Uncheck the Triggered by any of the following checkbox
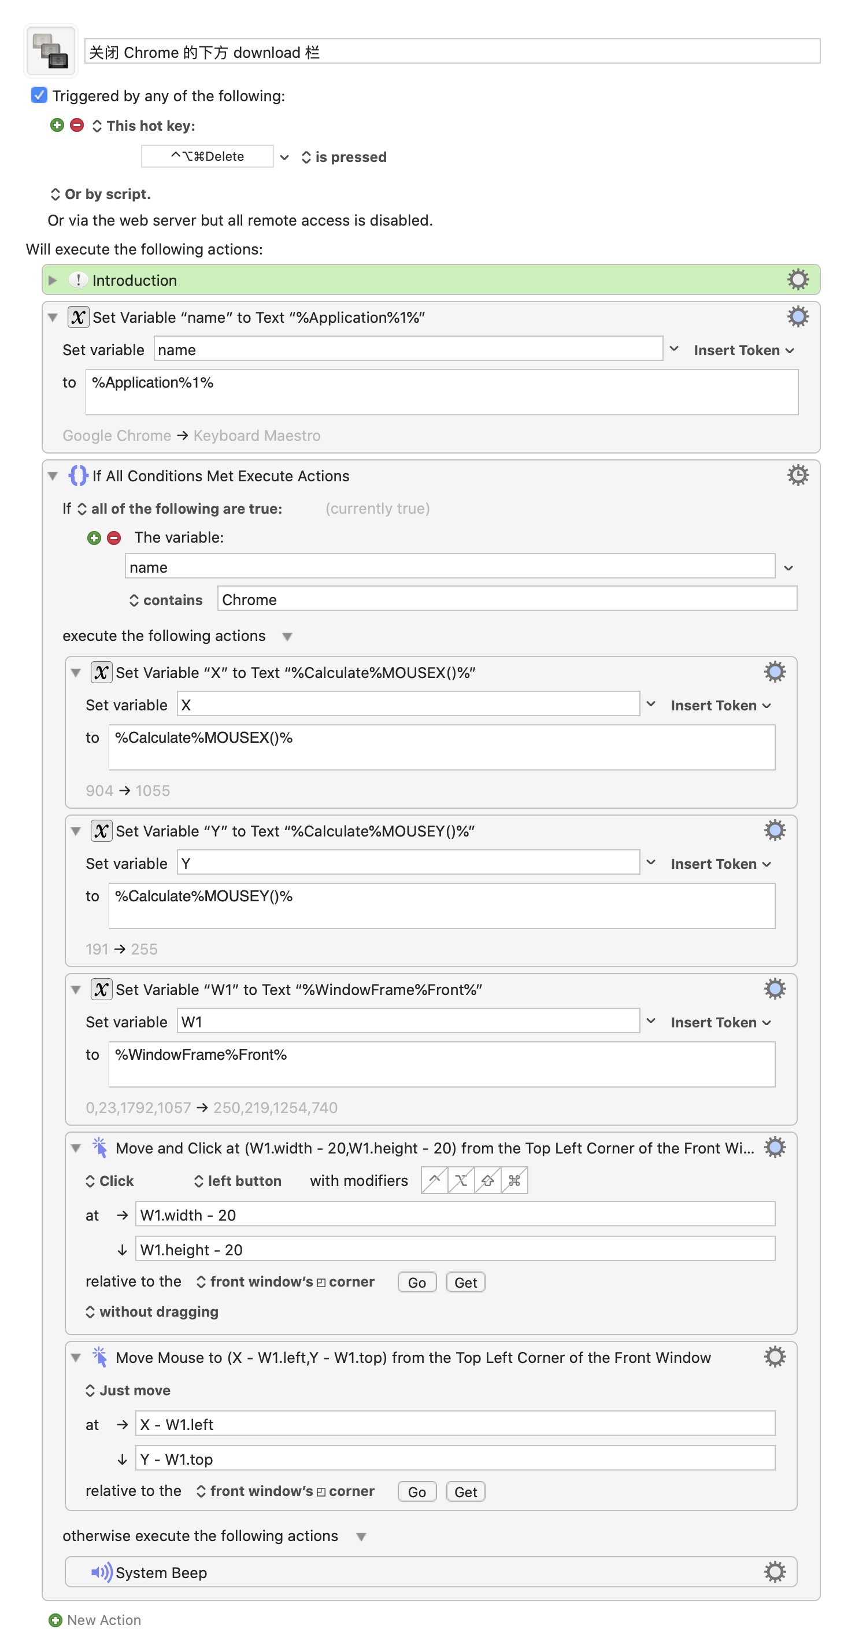 pyautogui.click(x=39, y=95)
